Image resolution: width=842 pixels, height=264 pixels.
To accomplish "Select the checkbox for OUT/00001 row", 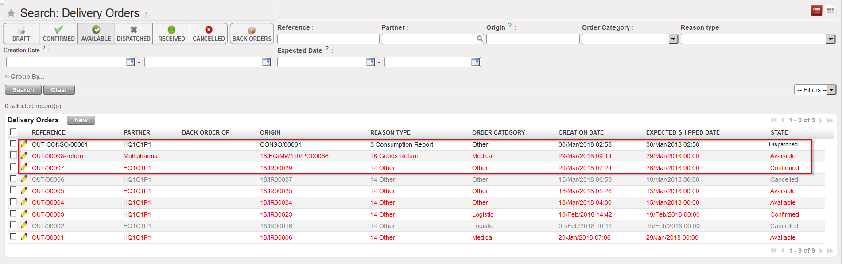I will click(x=13, y=237).
